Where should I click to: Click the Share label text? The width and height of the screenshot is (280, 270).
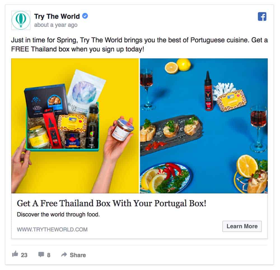coord(78,255)
